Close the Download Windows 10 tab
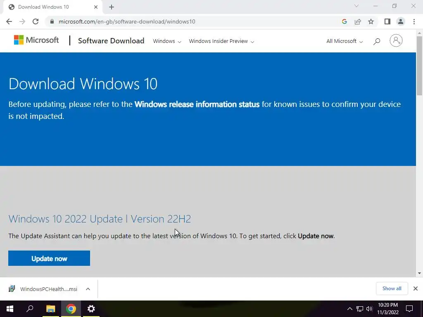 click(96, 7)
